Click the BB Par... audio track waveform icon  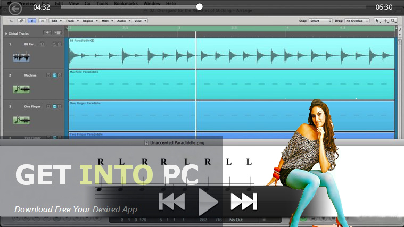coord(21,57)
